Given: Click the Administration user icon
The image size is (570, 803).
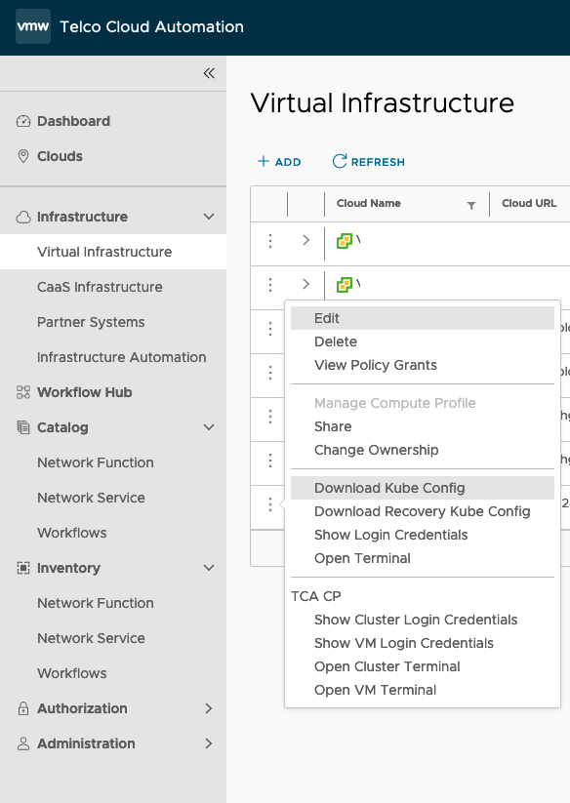Looking at the screenshot, I should click(23, 743).
